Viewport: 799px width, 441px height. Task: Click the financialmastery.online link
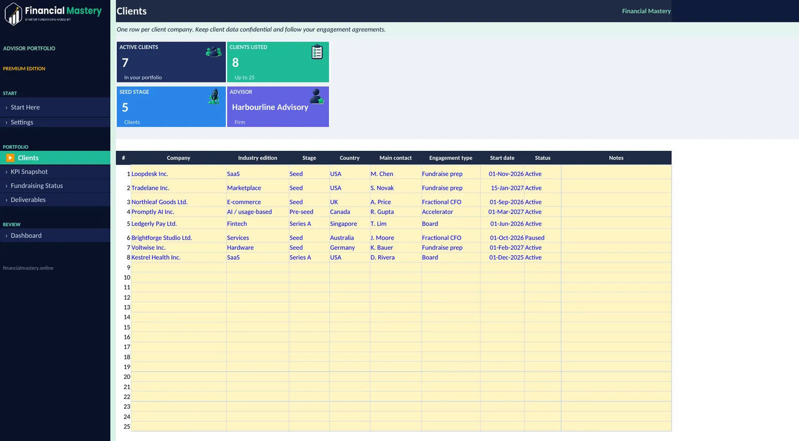point(28,268)
